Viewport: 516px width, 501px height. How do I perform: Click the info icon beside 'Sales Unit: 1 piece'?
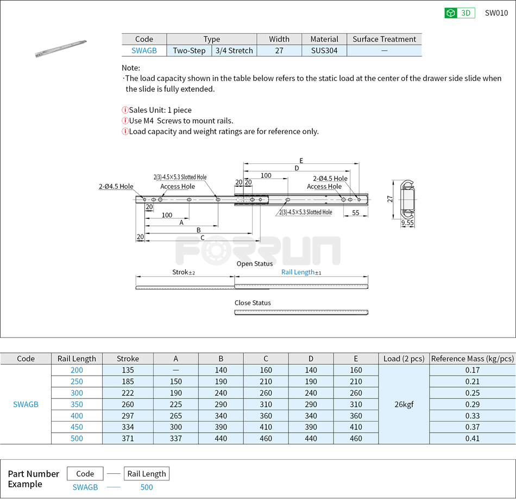pyautogui.click(x=125, y=110)
